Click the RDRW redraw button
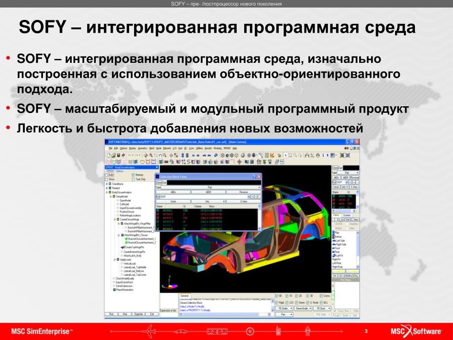 [x=349, y=276]
